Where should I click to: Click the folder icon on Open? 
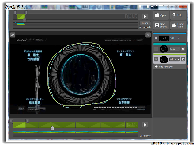coord(157,15)
